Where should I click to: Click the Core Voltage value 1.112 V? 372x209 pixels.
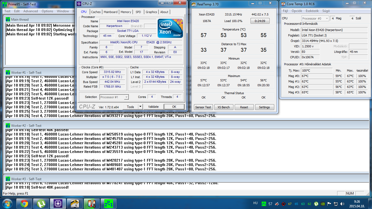147,36
